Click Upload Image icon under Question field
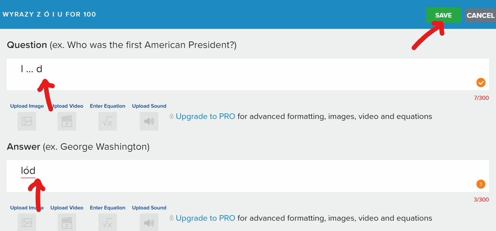 pyautogui.click(x=27, y=121)
